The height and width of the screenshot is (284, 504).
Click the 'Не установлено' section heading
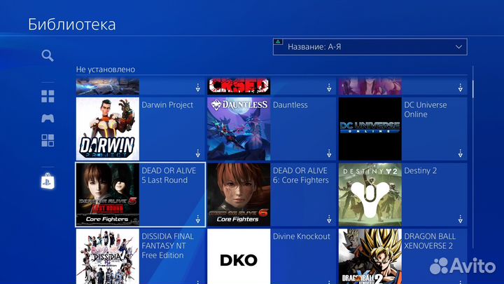click(106, 69)
